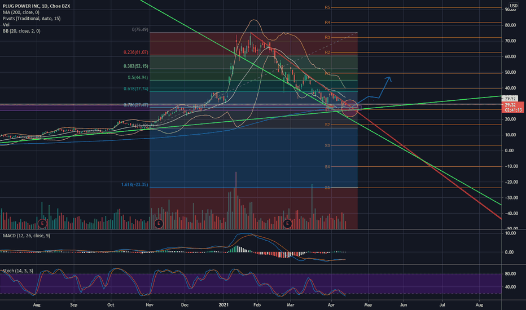The width and height of the screenshot is (526, 310).
Task: Click the R3 pivot resistance label
Action: (327, 38)
